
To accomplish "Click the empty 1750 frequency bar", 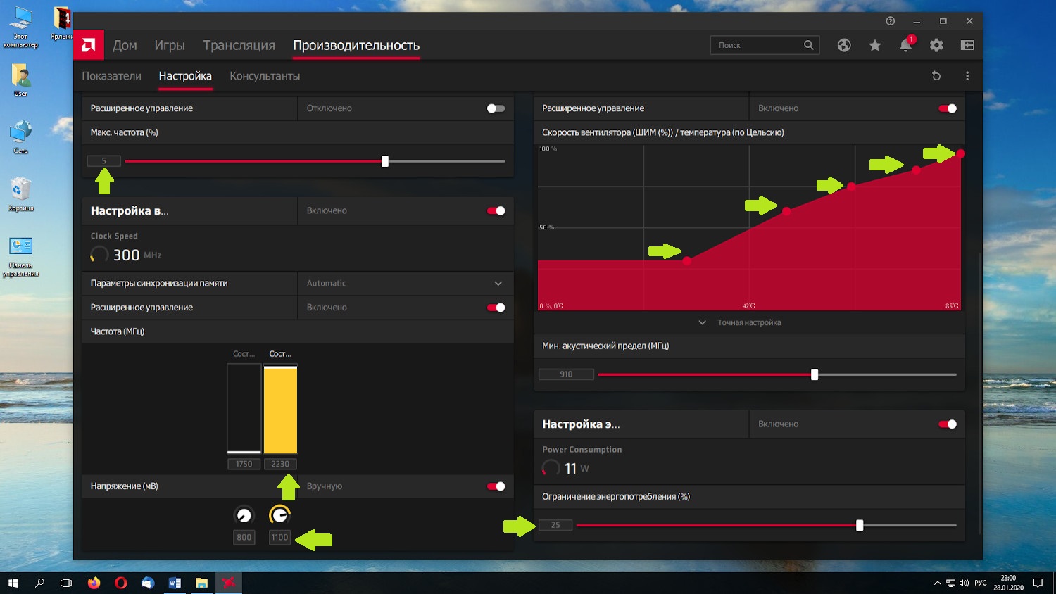I will (x=244, y=409).
